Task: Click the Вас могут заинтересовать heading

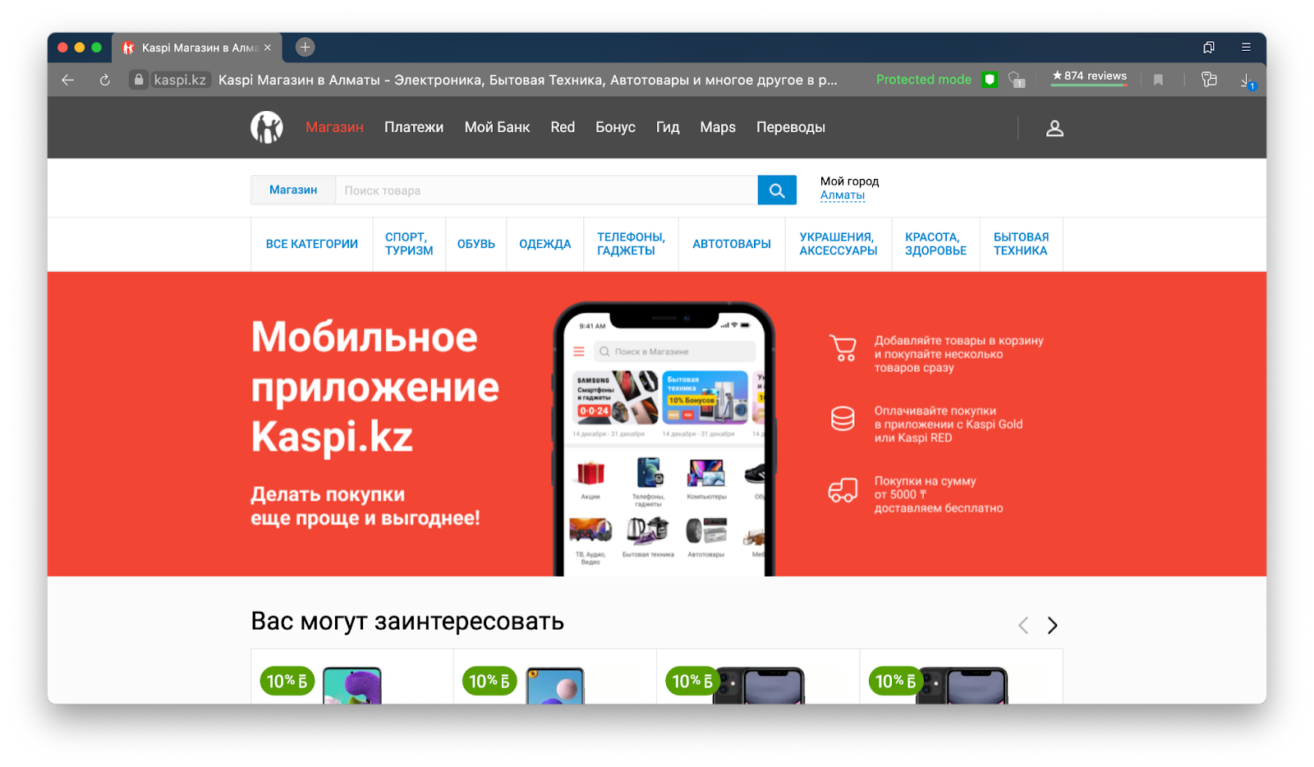Action: point(407,622)
